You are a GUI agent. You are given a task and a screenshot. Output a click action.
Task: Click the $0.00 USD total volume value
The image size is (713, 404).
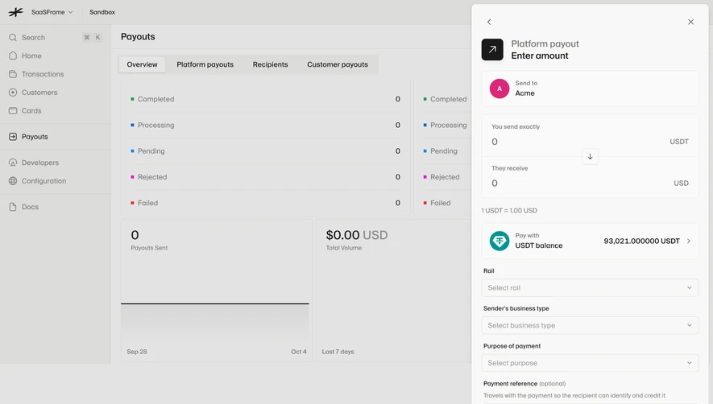point(356,235)
